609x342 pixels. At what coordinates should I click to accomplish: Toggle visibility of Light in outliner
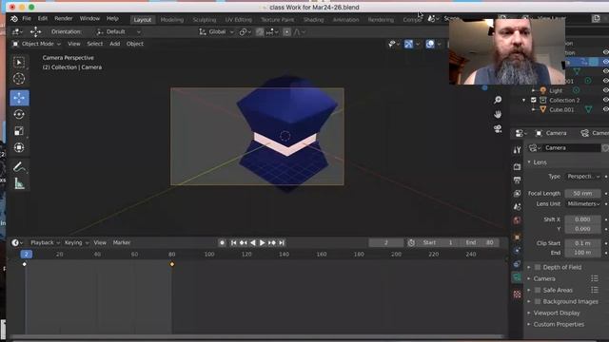point(605,90)
